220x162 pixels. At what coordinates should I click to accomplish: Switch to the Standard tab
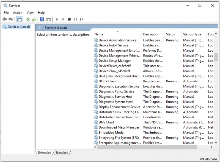(x=62, y=152)
